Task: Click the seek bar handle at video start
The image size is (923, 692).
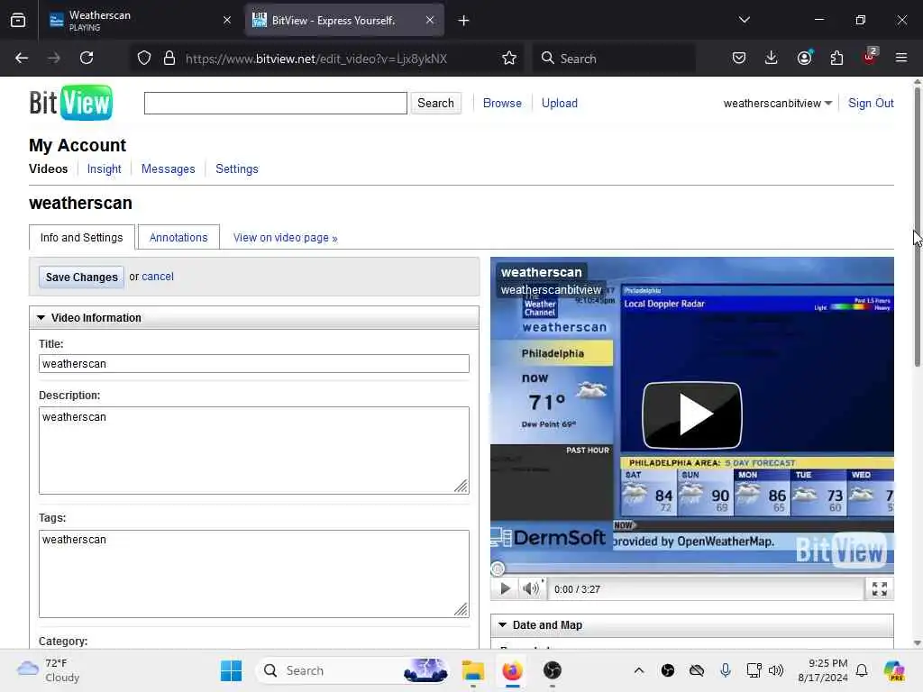Action: pyautogui.click(x=498, y=569)
